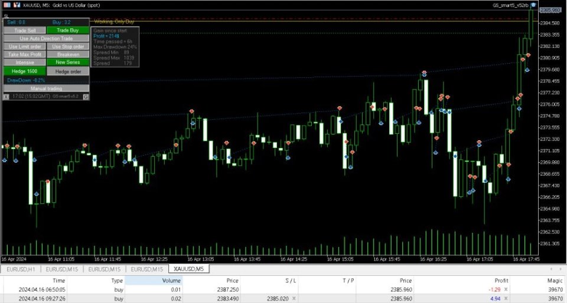This screenshot has width=567, height=303.
Task: Sort trades by the Volume column header
Action: tap(154, 281)
